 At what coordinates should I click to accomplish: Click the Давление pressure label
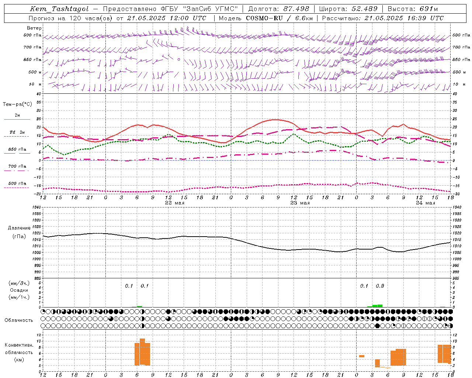[19, 228]
